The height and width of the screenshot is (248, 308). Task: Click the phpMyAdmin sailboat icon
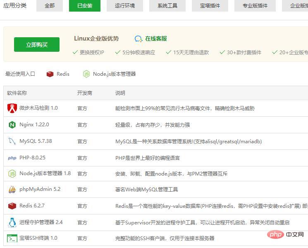point(12,190)
